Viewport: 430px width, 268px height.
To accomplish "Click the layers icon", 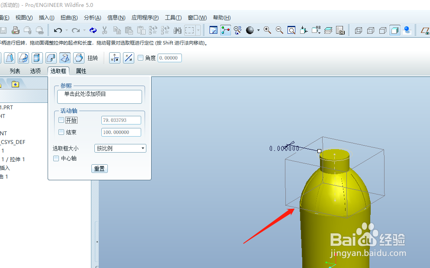I will [328, 30].
